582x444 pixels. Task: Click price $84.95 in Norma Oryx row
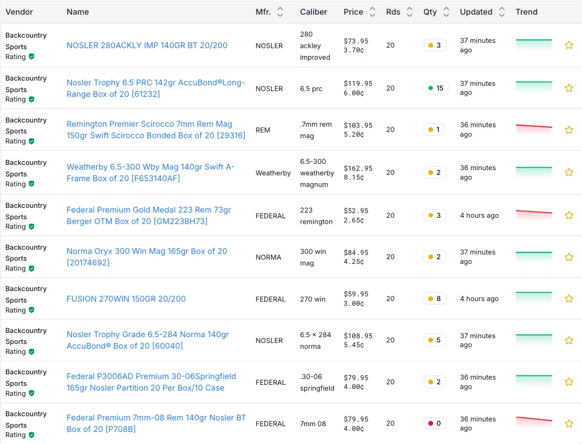(x=356, y=253)
